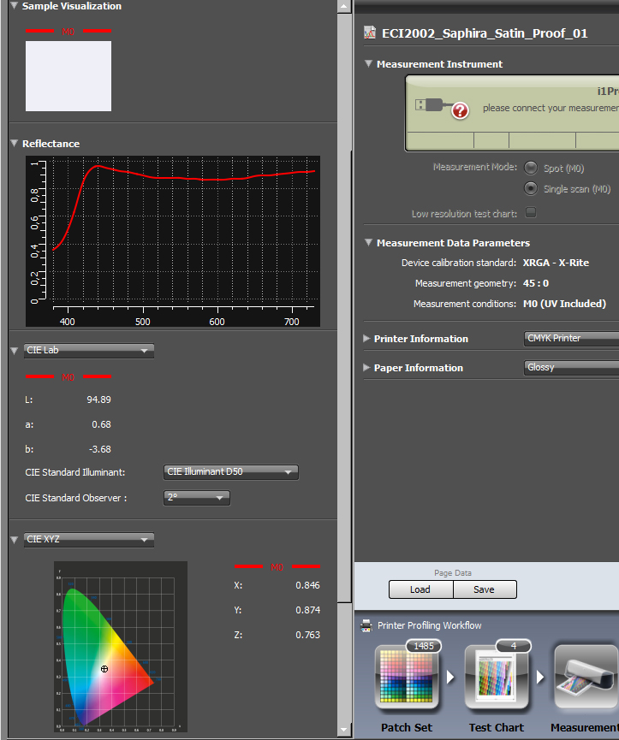Open the Measurement workflow step icon

pos(586,677)
